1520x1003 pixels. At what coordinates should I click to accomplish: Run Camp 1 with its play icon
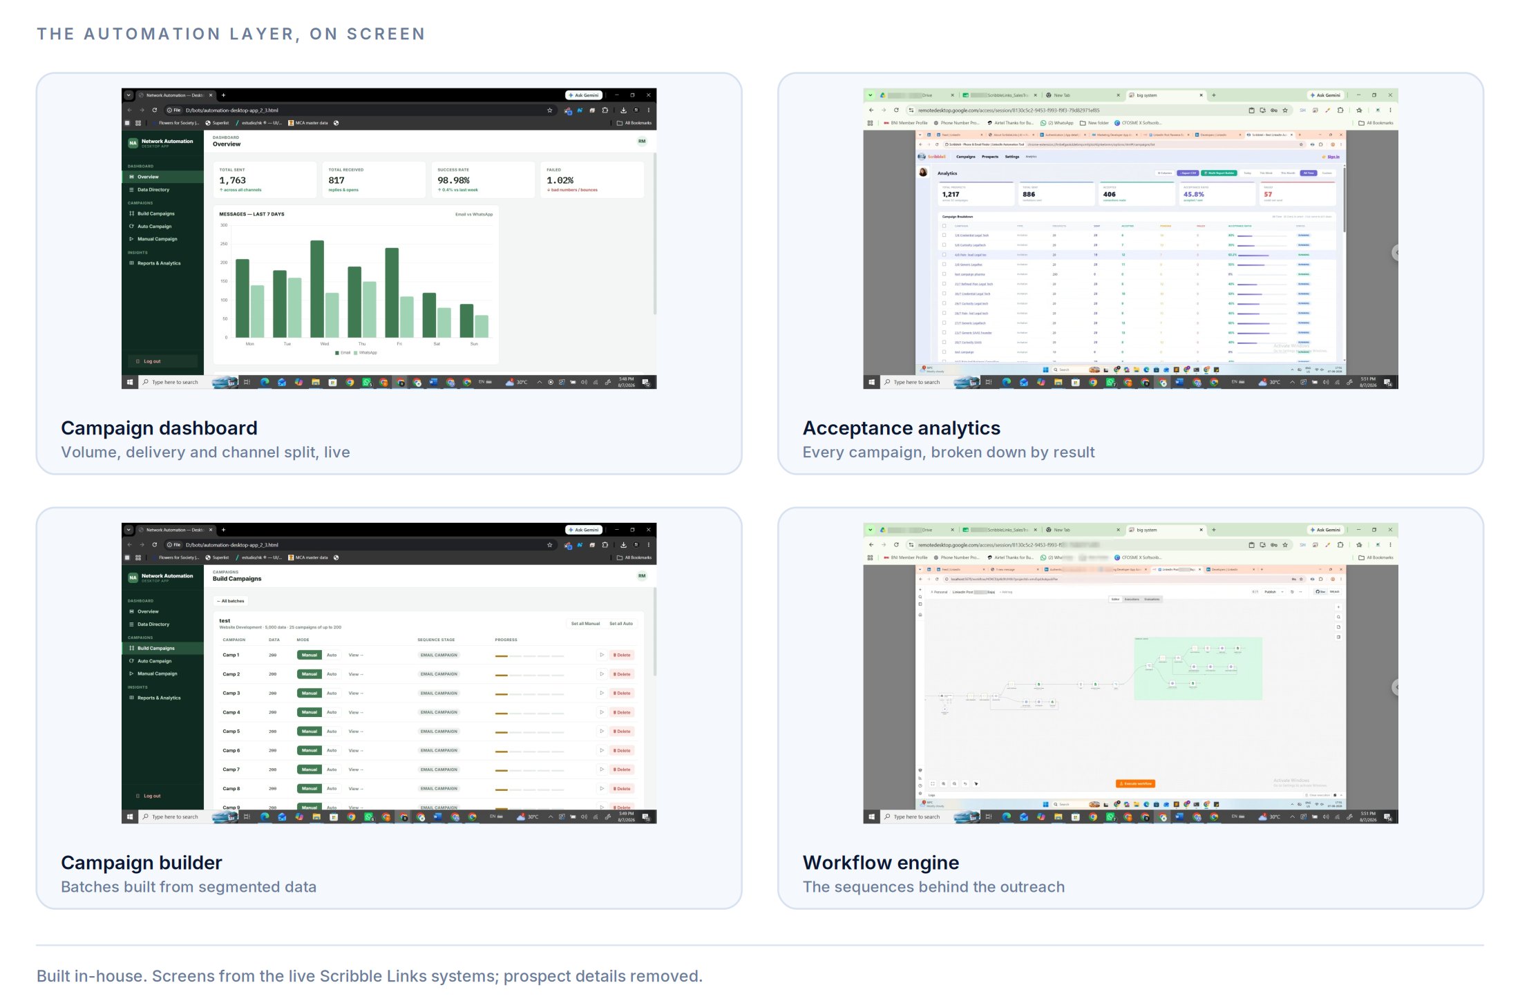pos(602,655)
